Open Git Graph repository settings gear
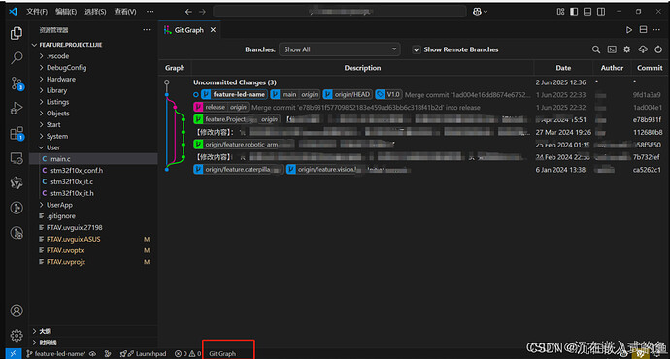The height and width of the screenshot is (359, 670). tap(627, 49)
